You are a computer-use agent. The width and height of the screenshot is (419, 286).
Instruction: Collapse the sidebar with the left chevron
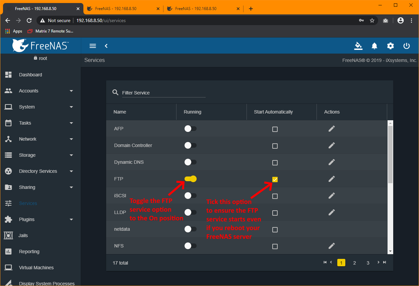(106, 46)
